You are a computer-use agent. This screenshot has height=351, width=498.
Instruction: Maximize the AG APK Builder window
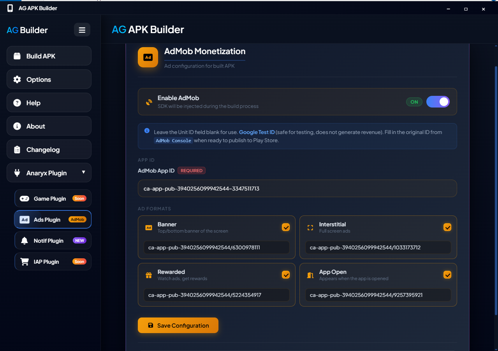(x=466, y=9)
